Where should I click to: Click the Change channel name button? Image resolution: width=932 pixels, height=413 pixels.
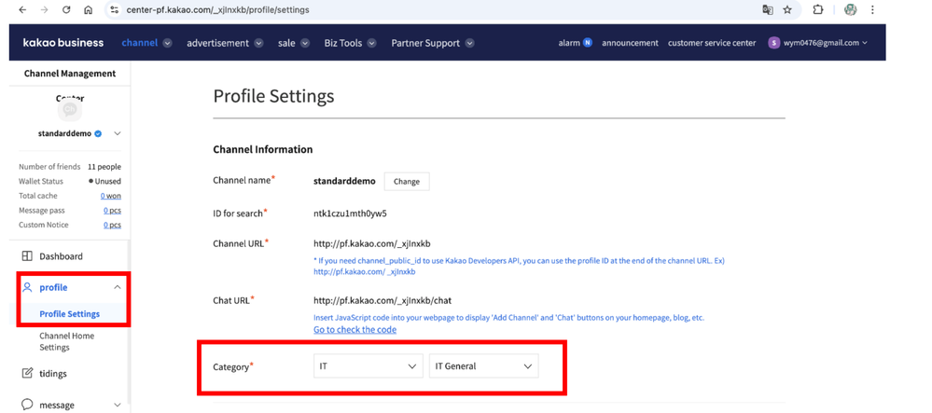(407, 181)
